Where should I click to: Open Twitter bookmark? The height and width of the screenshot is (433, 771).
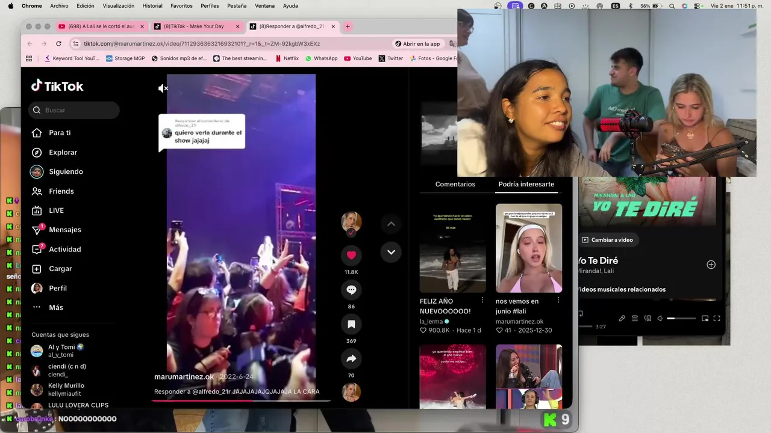click(x=391, y=58)
